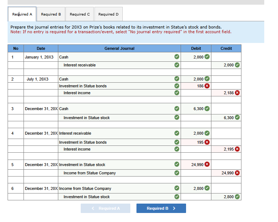
Task: Click green check beside entry 4 debit 2,000
Action: pyautogui.click(x=207, y=133)
